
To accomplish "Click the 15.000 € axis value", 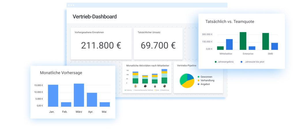I will [38, 85].
